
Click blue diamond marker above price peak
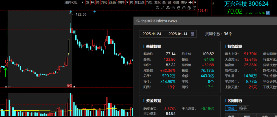[x=71, y=11]
